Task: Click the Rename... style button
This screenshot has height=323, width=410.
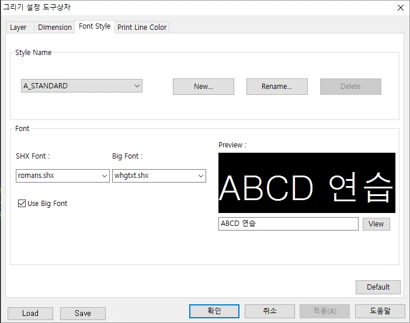Action: [277, 87]
